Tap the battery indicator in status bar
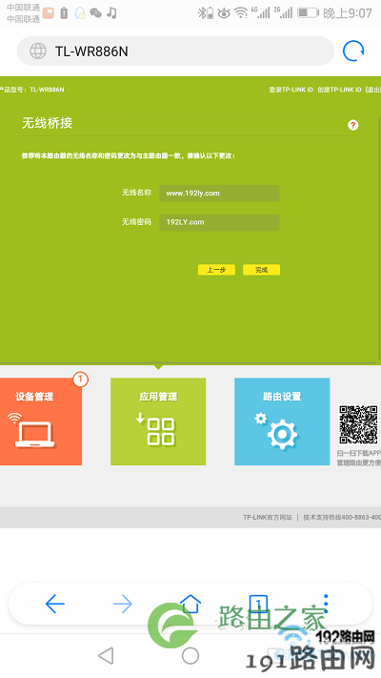Image resolution: width=381 pixels, height=678 pixels. click(308, 12)
